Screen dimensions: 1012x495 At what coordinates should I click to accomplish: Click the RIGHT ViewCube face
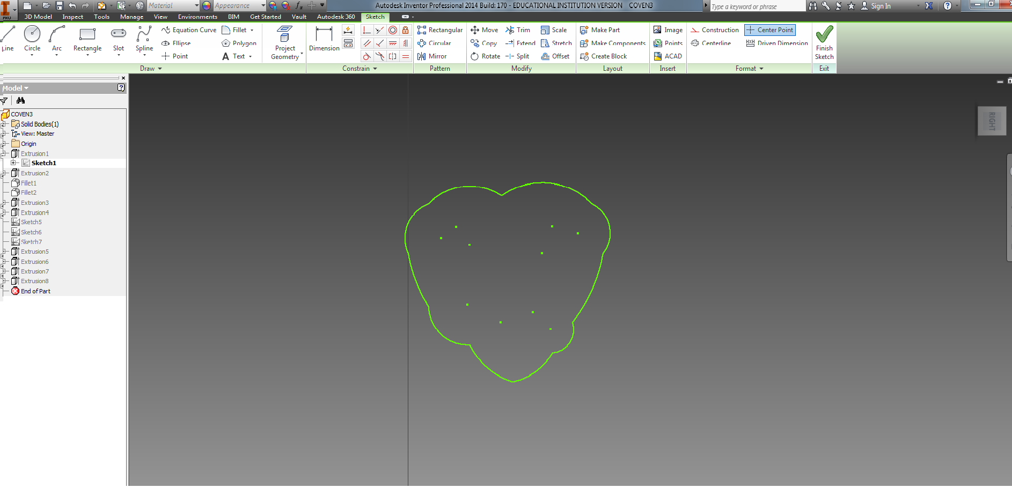point(992,121)
